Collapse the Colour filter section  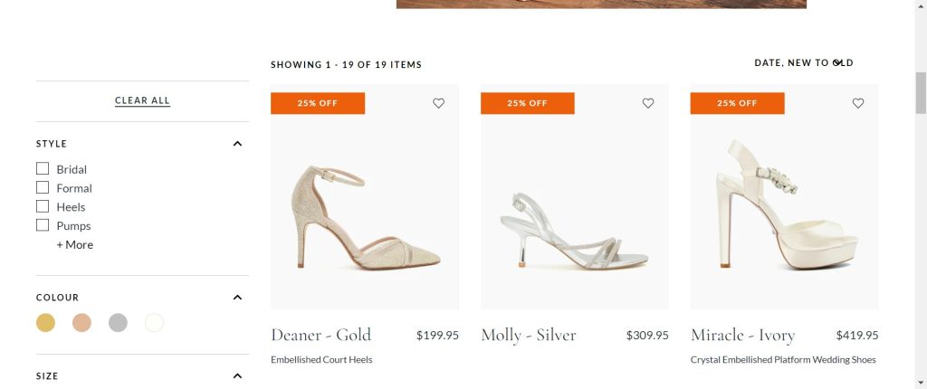[x=237, y=298]
